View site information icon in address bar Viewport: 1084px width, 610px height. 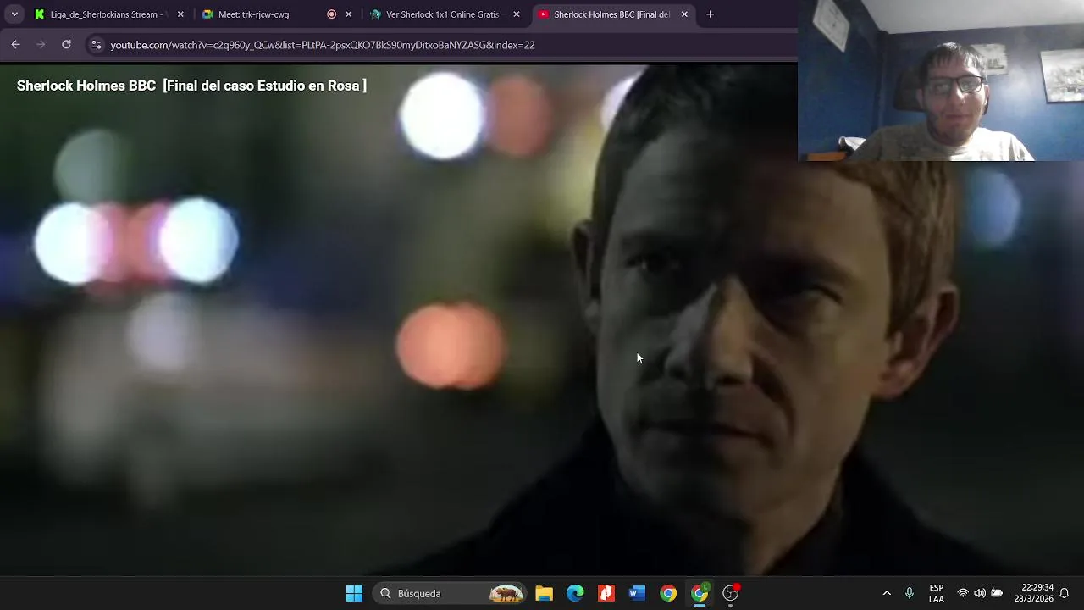(x=96, y=45)
